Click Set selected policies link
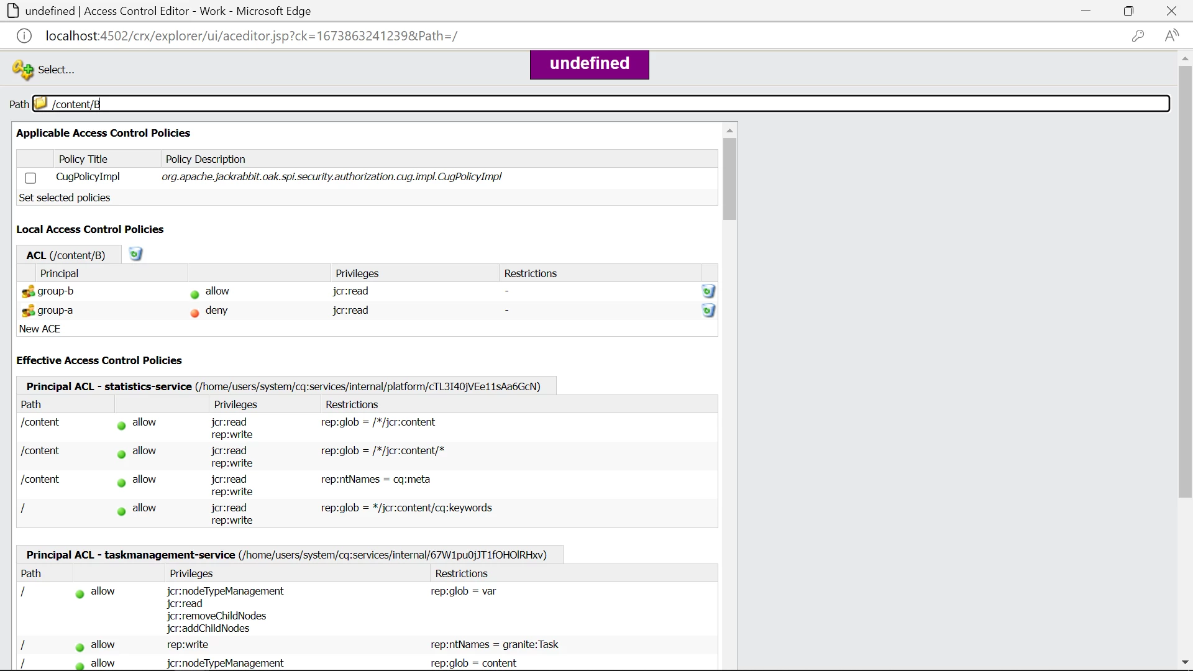This screenshot has width=1193, height=671. 65,198
